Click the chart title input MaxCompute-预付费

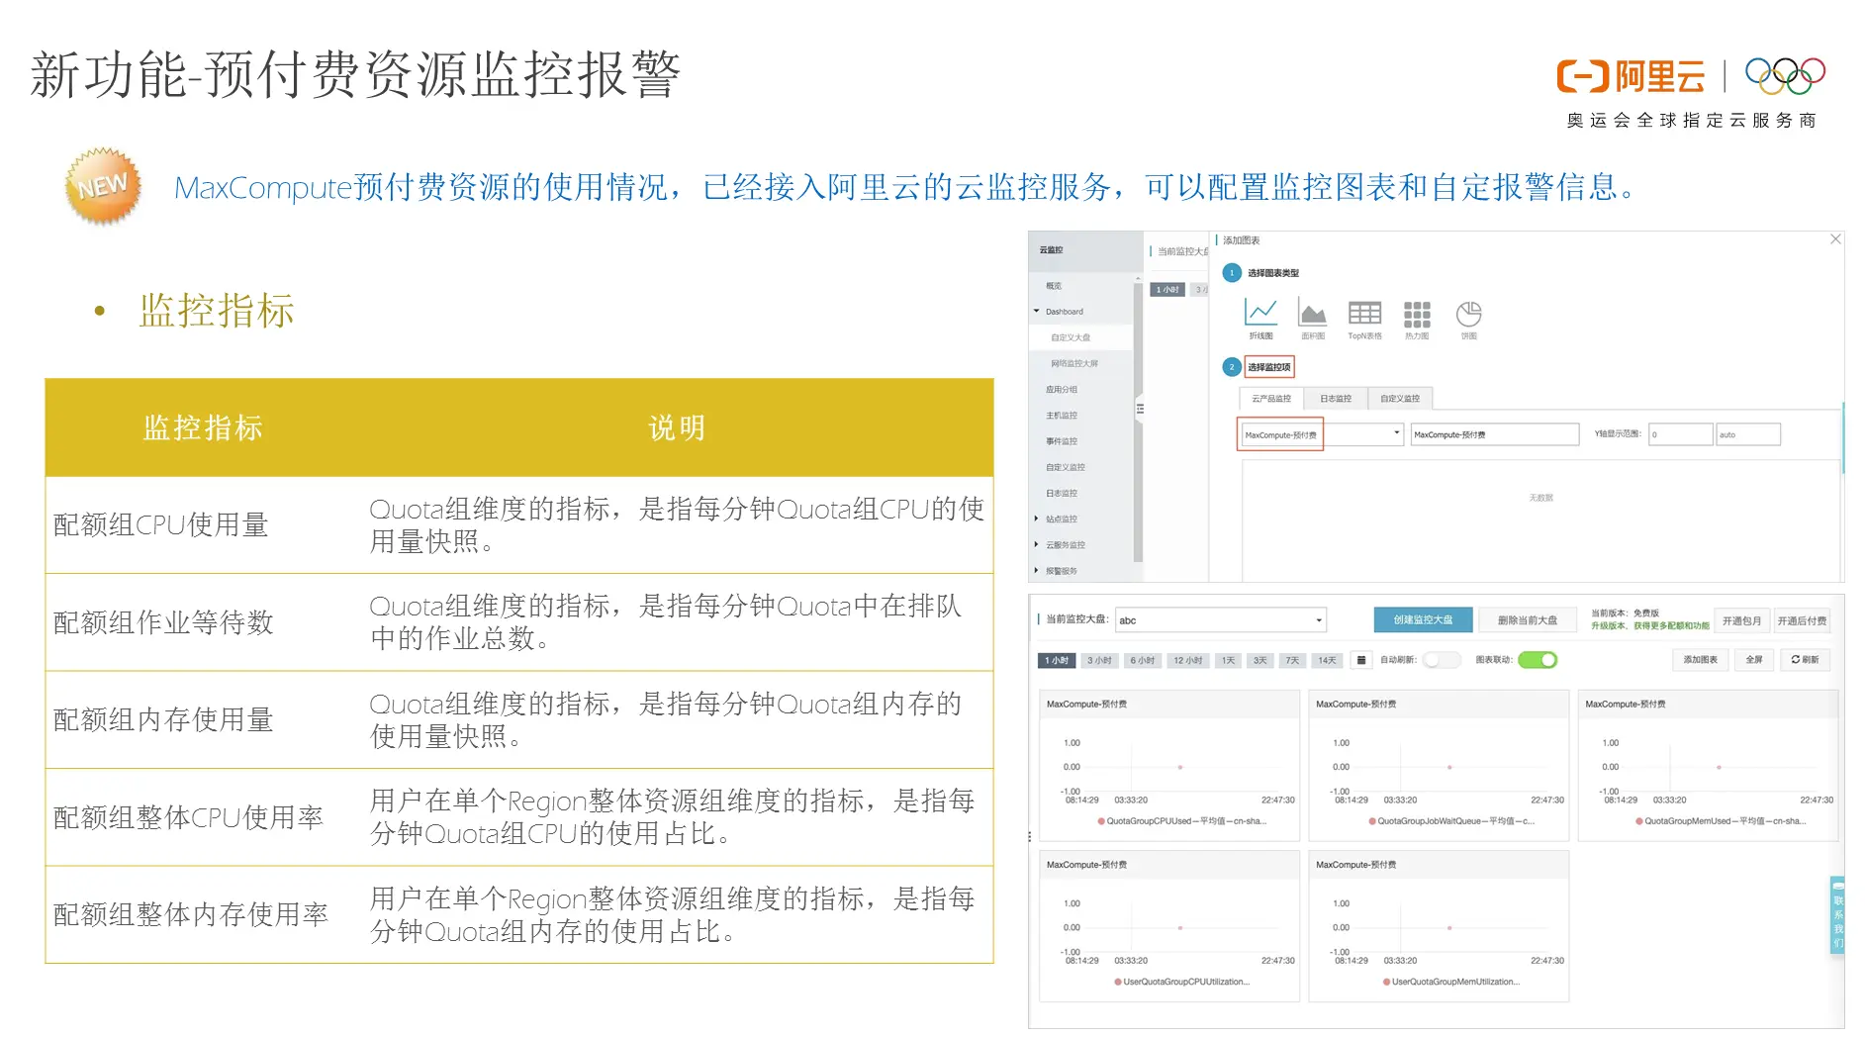click(x=1494, y=434)
